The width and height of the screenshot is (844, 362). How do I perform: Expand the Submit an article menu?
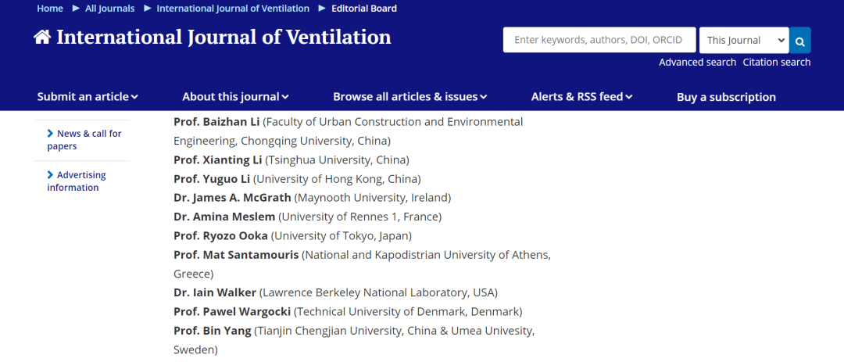[88, 97]
